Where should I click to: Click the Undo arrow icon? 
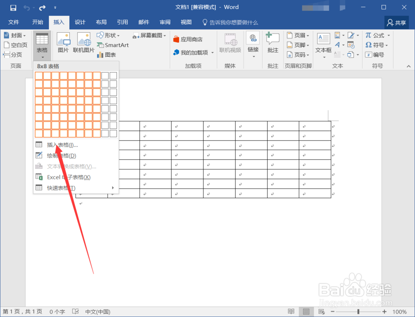click(27, 8)
